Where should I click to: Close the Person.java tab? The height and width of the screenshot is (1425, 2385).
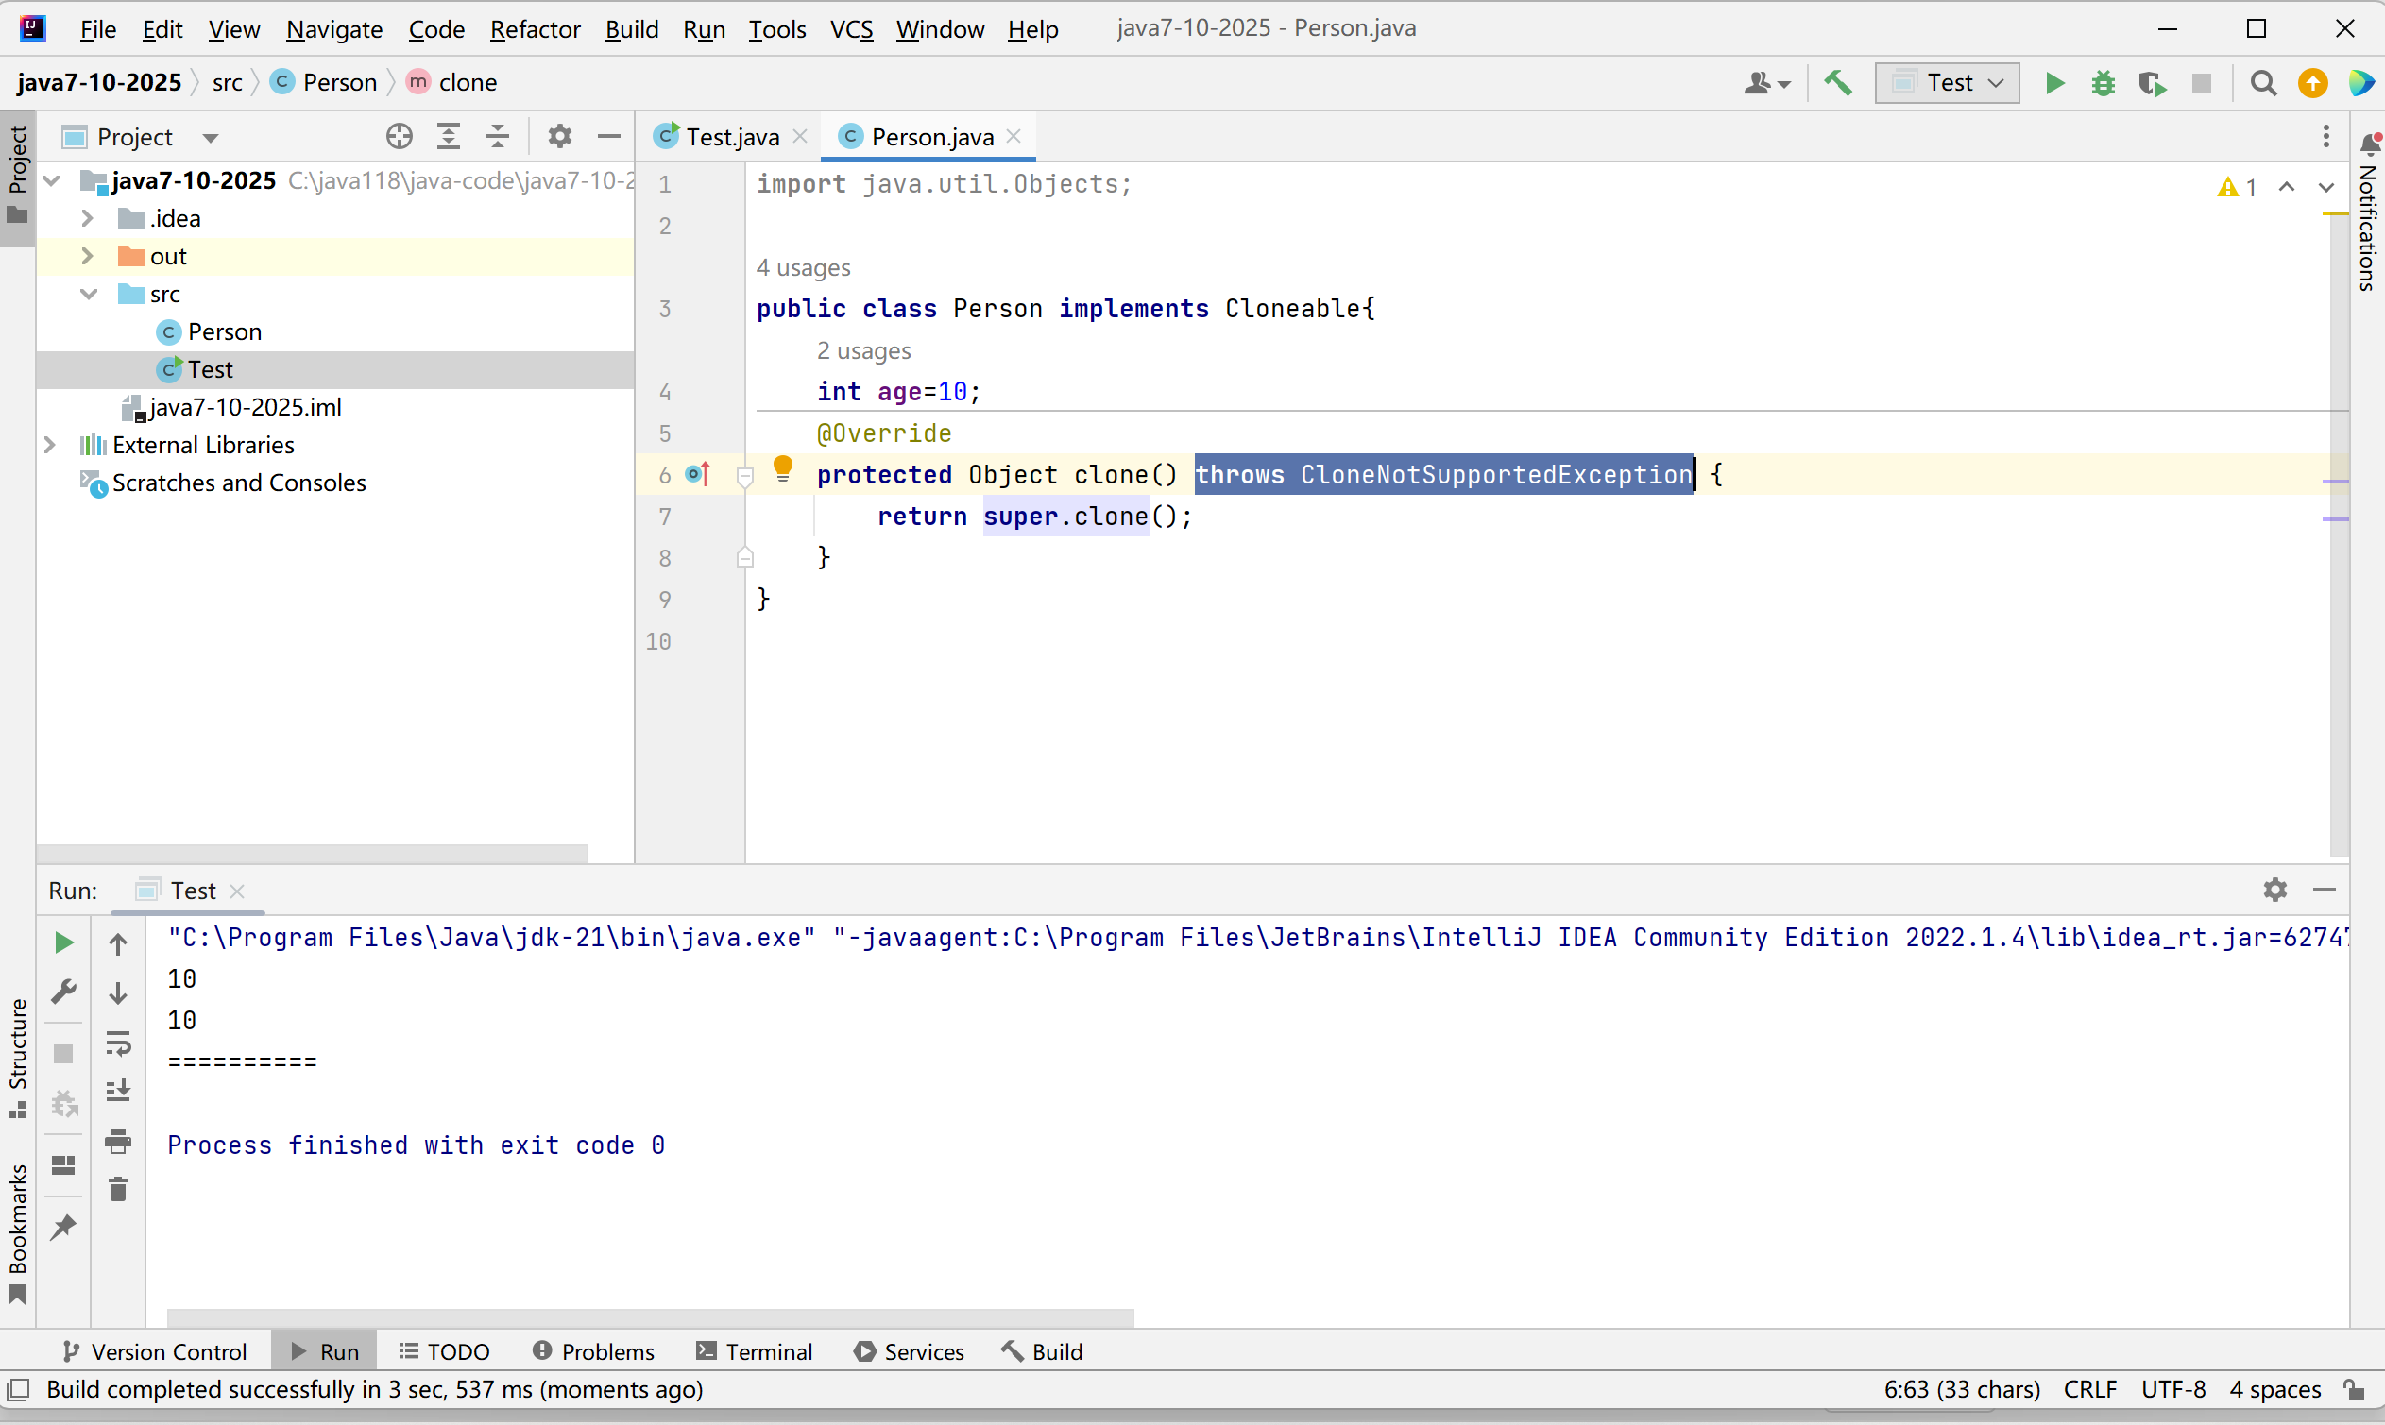[1014, 136]
